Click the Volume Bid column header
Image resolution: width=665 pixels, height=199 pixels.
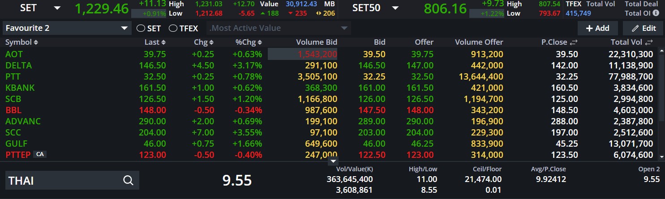(317, 42)
